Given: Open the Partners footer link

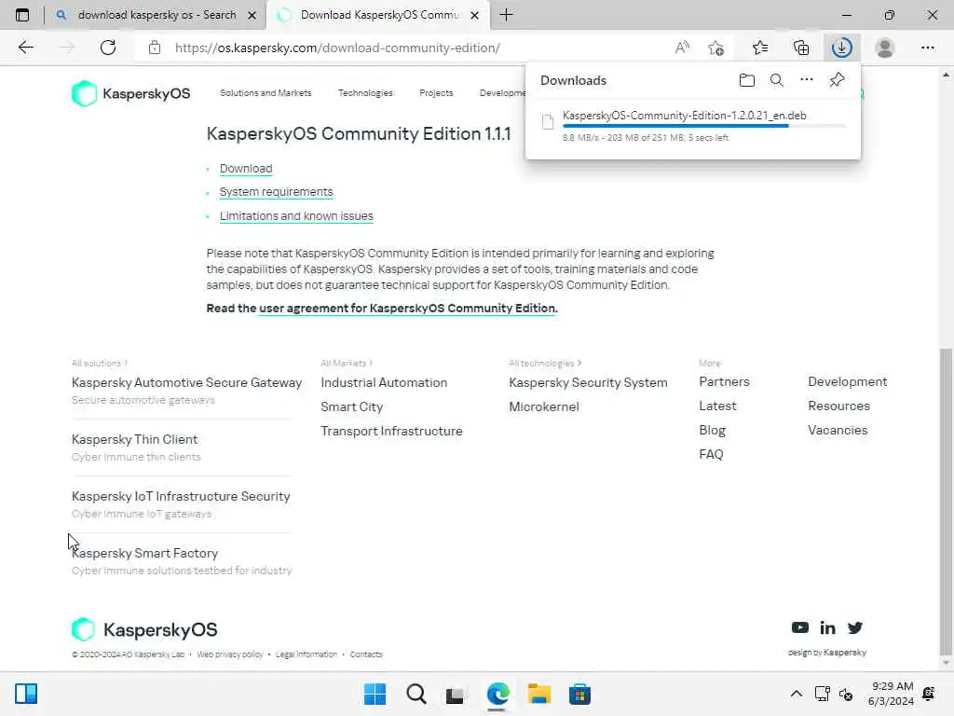Looking at the screenshot, I should [x=724, y=381].
